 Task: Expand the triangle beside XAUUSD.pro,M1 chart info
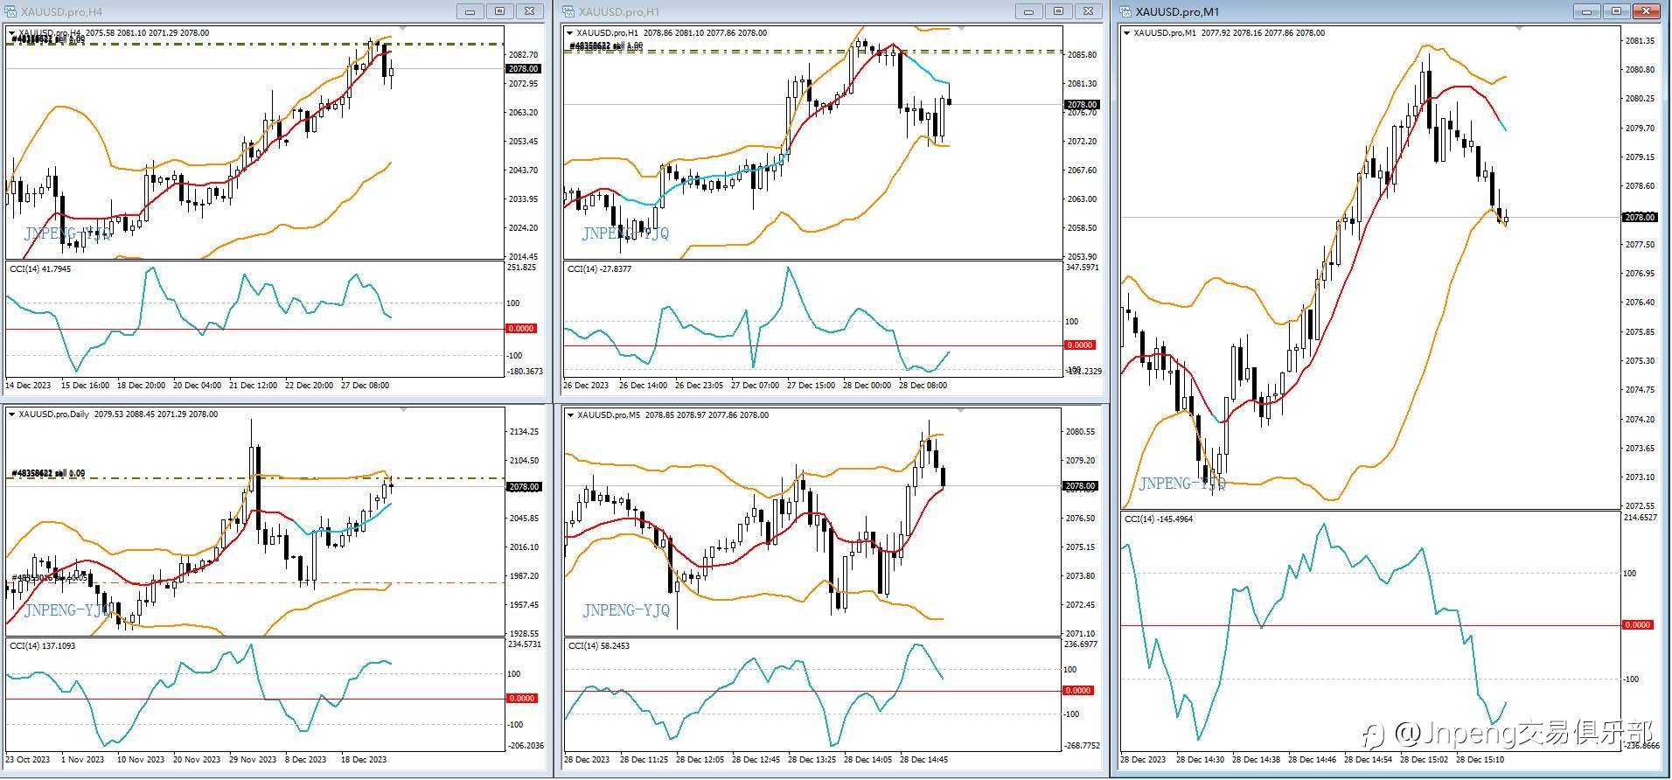(x=1127, y=33)
